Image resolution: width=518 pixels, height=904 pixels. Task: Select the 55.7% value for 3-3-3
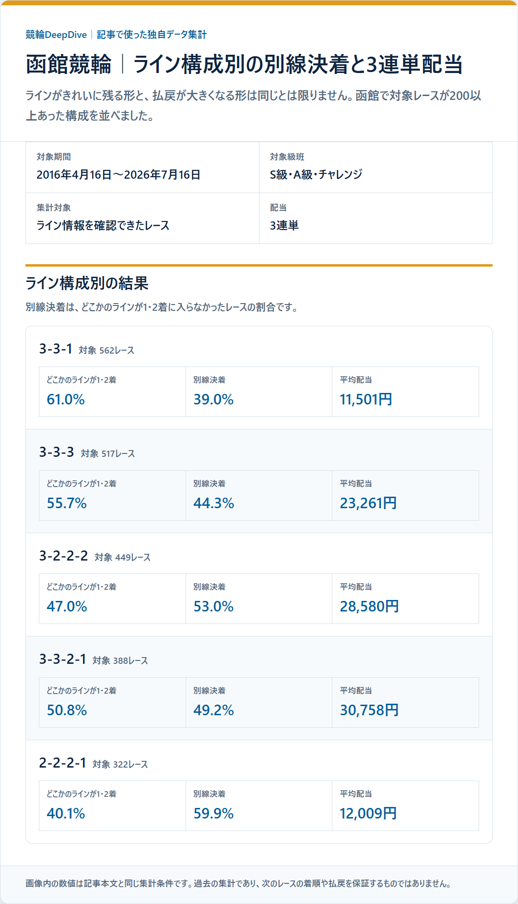pos(67,503)
